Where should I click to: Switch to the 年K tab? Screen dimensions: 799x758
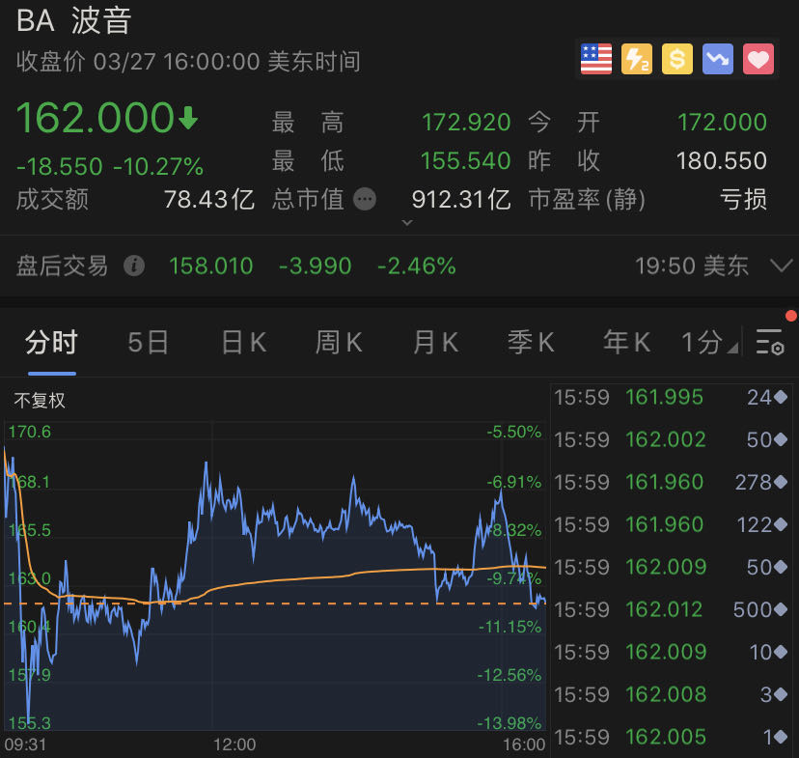point(627,342)
